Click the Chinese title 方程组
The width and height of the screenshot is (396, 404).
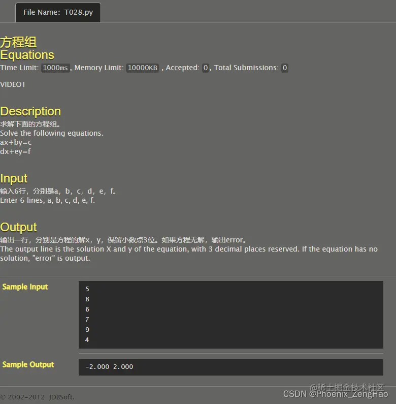coord(18,42)
